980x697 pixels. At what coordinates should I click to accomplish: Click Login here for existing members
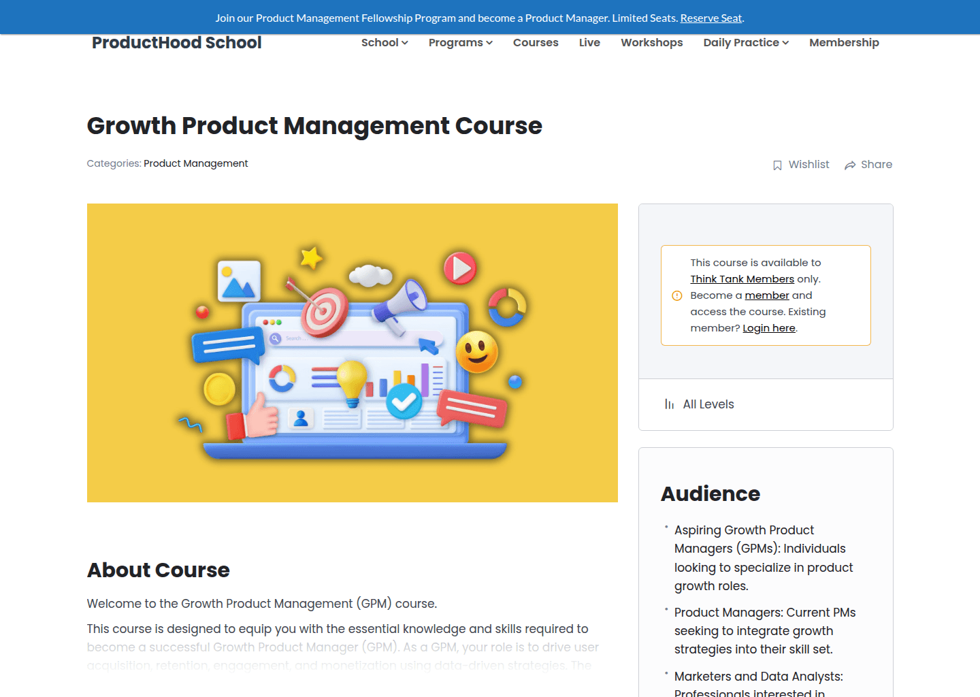point(768,327)
